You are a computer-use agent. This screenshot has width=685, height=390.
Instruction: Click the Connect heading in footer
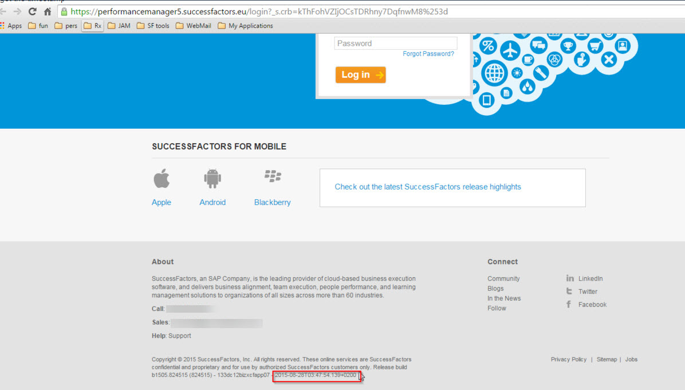(502, 262)
